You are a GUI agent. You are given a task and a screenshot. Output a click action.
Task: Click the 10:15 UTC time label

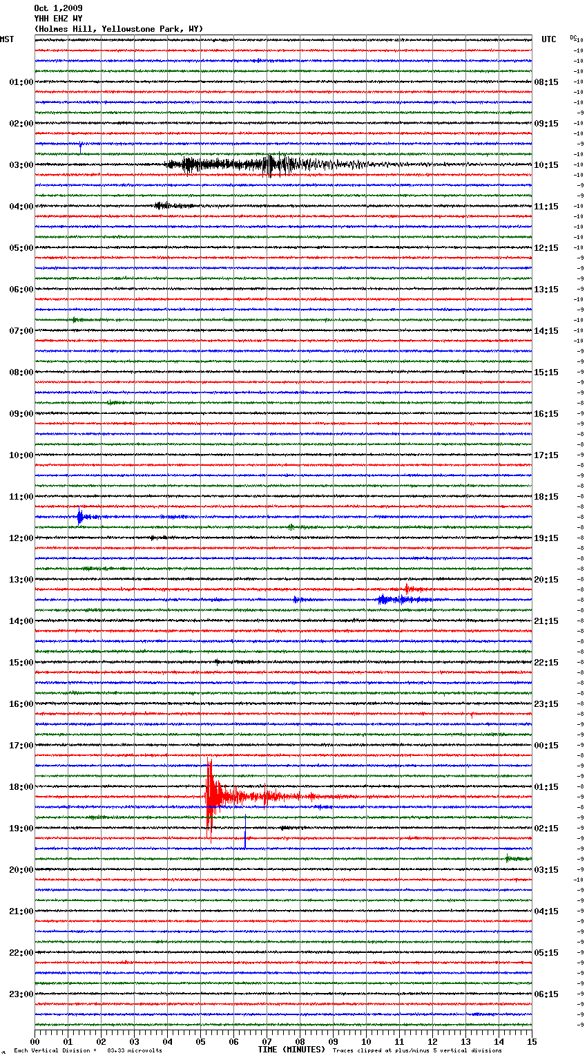coord(546,165)
